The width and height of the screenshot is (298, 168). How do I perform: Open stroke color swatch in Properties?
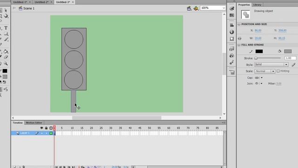click(259, 51)
